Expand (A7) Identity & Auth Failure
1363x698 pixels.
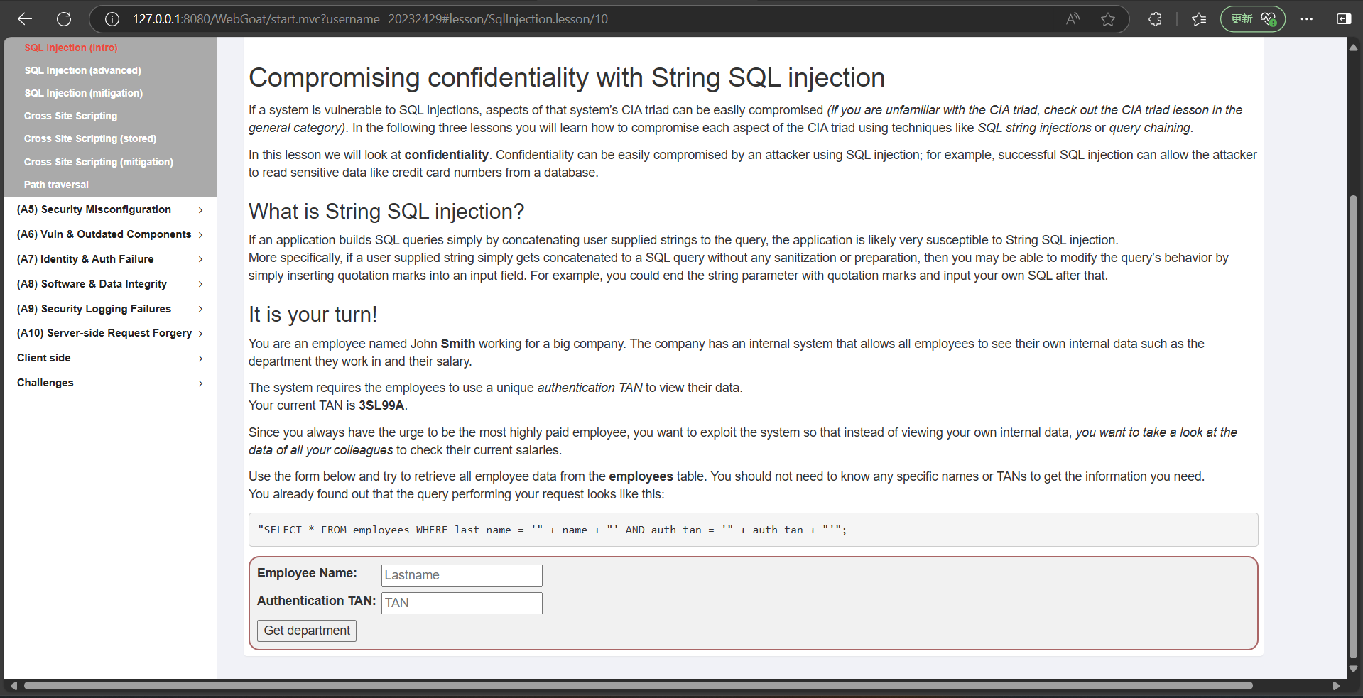110,259
